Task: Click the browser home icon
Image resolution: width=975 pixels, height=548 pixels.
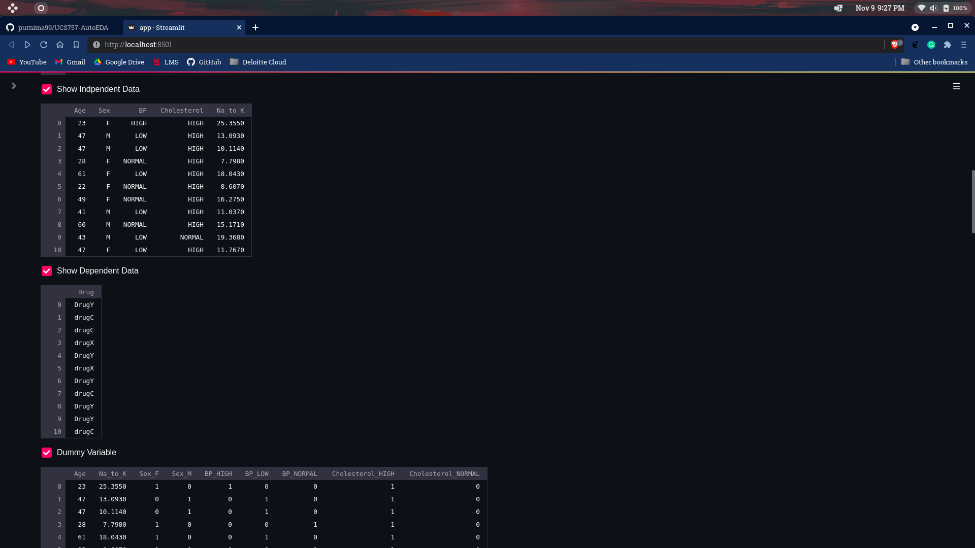Action: coord(60,45)
